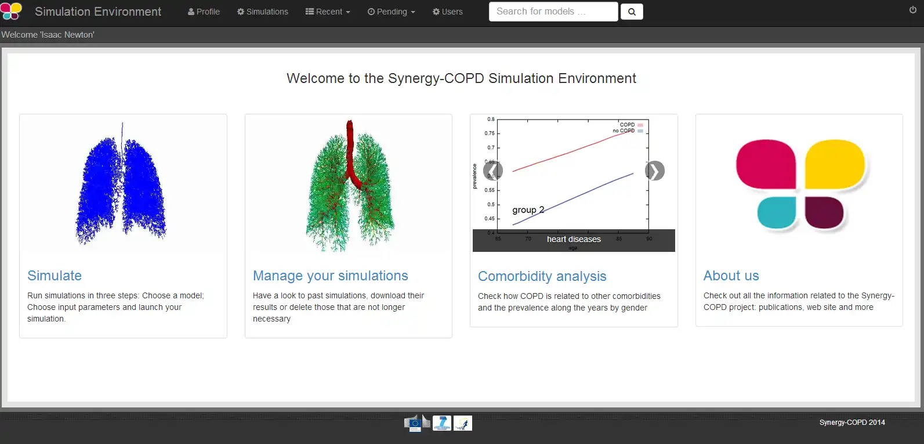Click the Seventh Framework Programme logo
This screenshot has height=444, width=924.
tap(442, 423)
